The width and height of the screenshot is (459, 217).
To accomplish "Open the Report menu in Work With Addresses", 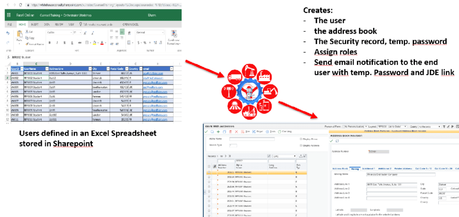I will pyautogui.click(x=258, y=132).
